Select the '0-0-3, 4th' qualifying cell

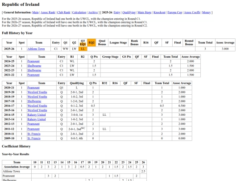[77, 139]
